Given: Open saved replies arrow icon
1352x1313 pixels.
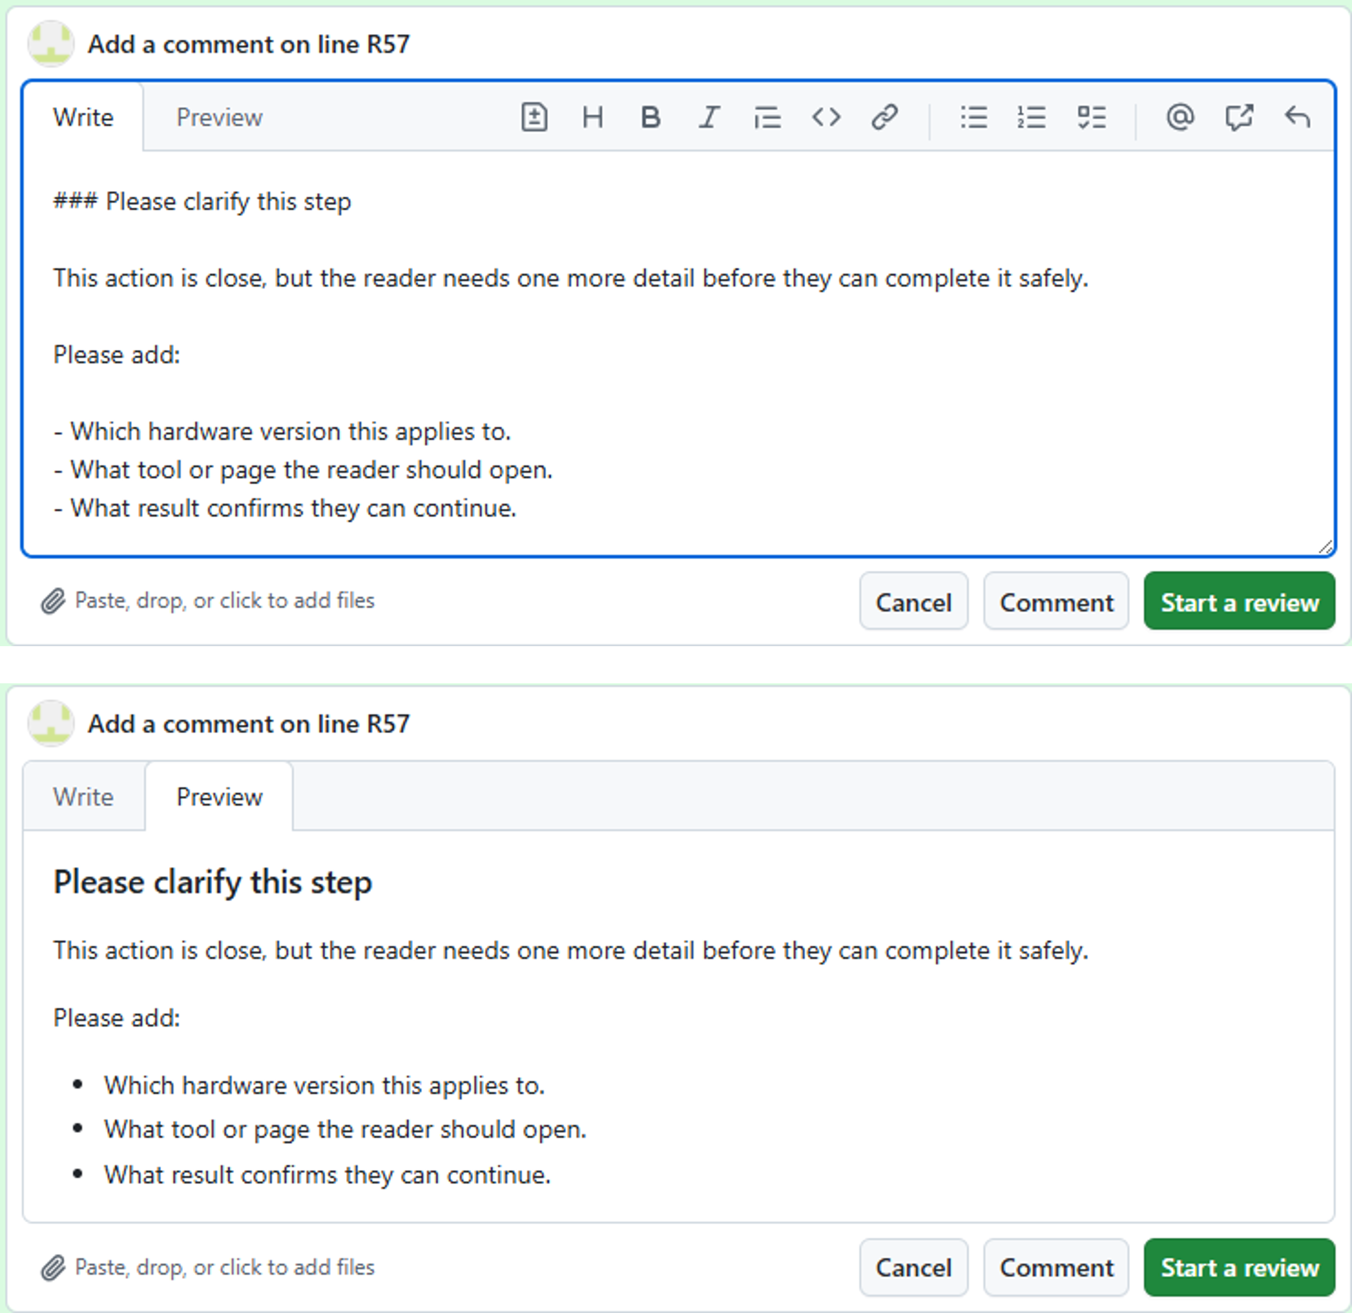Looking at the screenshot, I should 1297,117.
